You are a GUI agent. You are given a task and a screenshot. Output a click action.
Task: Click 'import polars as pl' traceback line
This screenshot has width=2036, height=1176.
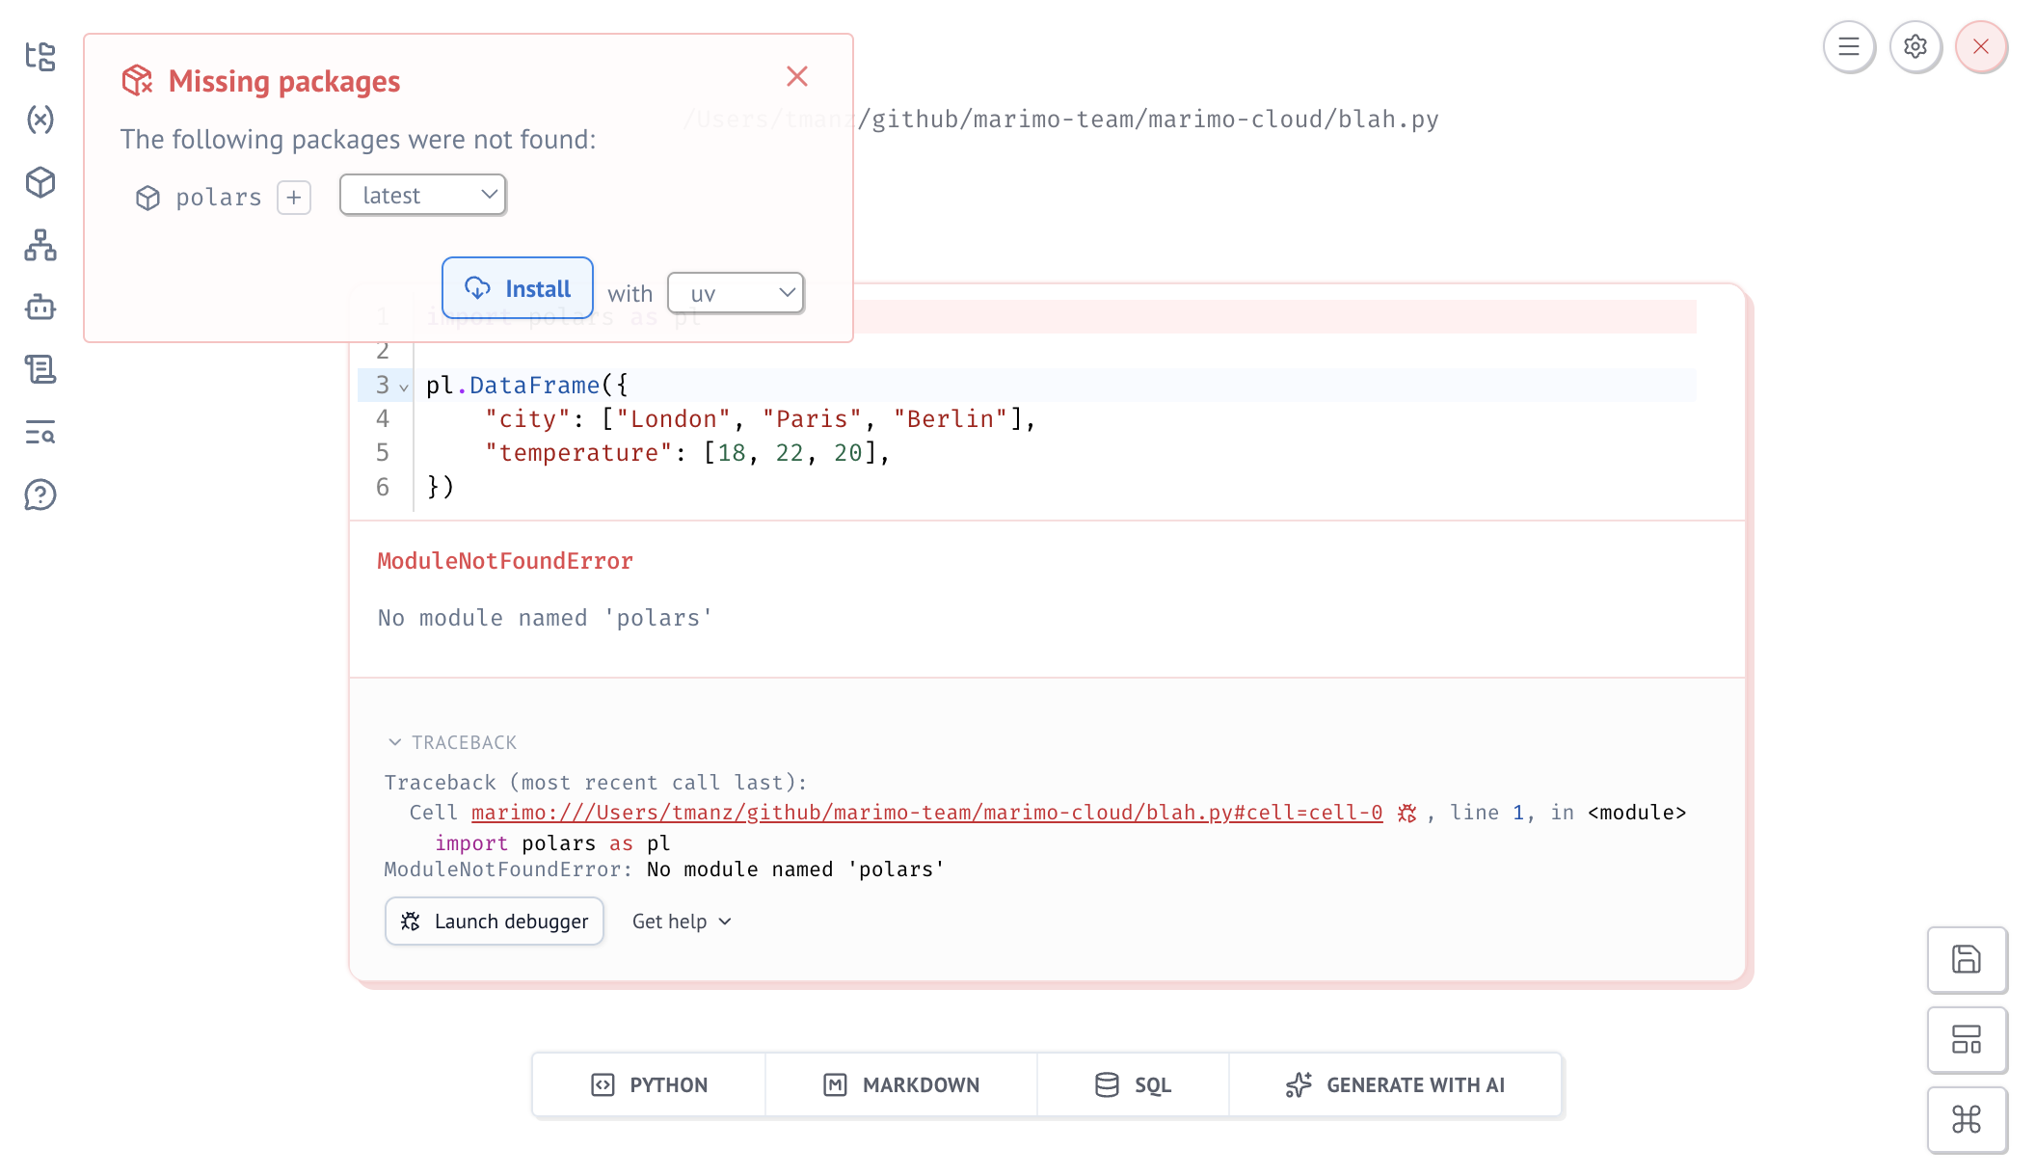click(x=552, y=843)
